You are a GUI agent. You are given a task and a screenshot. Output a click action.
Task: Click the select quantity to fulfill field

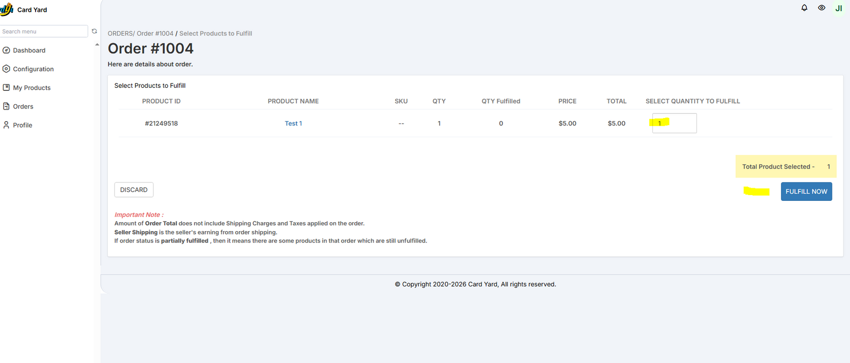(x=674, y=123)
